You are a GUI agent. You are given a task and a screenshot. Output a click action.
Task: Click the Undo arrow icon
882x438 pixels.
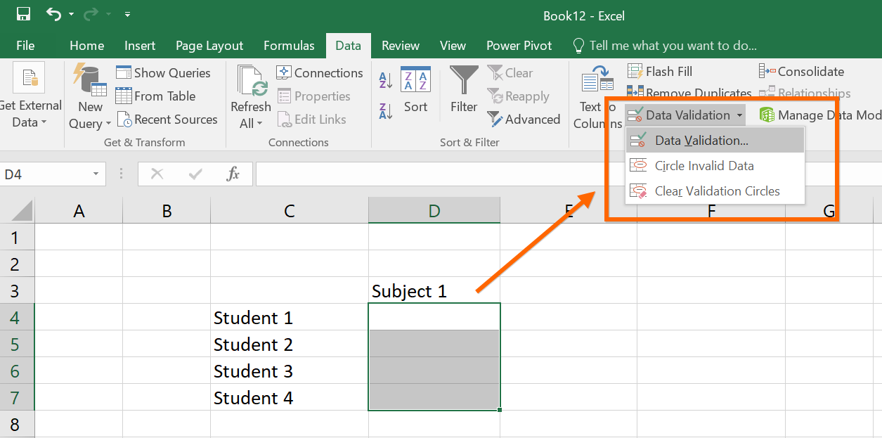(x=53, y=14)
